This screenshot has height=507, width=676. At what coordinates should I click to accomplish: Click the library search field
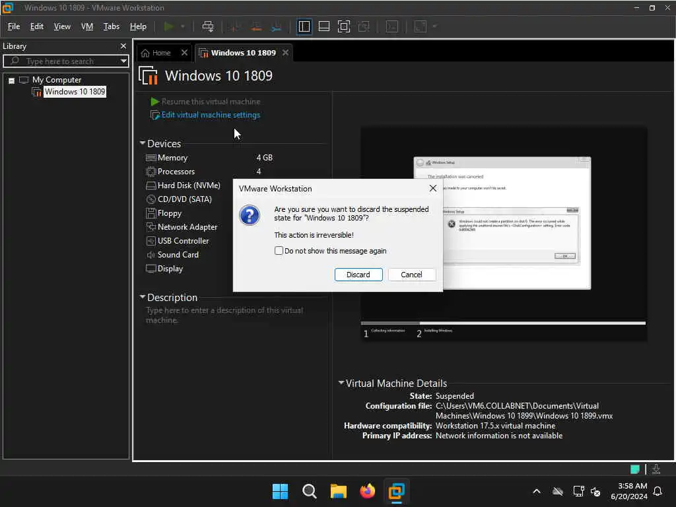point(65,61)
